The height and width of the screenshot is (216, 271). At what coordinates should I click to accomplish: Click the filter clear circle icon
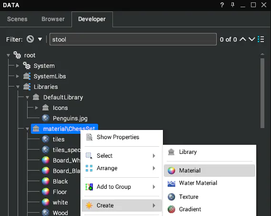click(30, 39)
